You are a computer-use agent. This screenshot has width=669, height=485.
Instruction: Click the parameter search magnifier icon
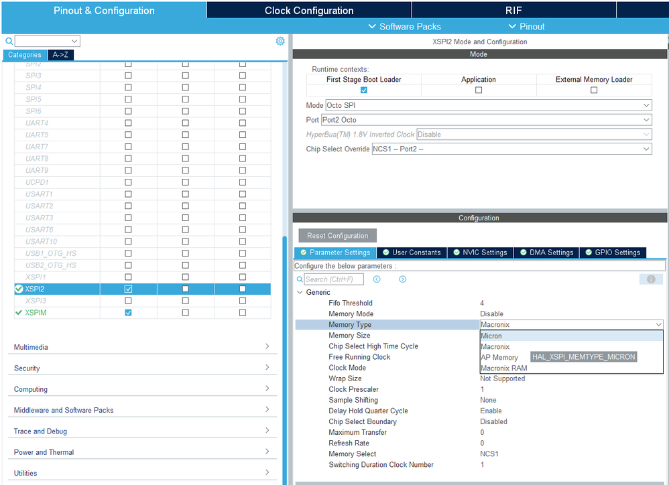(300, 279)
